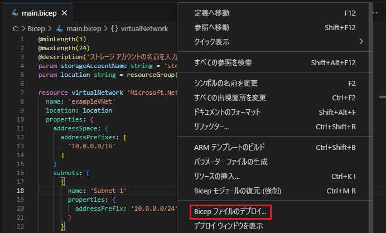Viewport: 386px width, 233px height.
Task: Run ドキュメントのフォーマット
Action: 229,112
